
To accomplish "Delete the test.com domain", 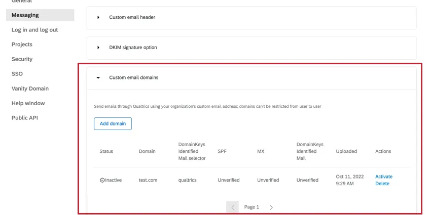I will [382, 184].
